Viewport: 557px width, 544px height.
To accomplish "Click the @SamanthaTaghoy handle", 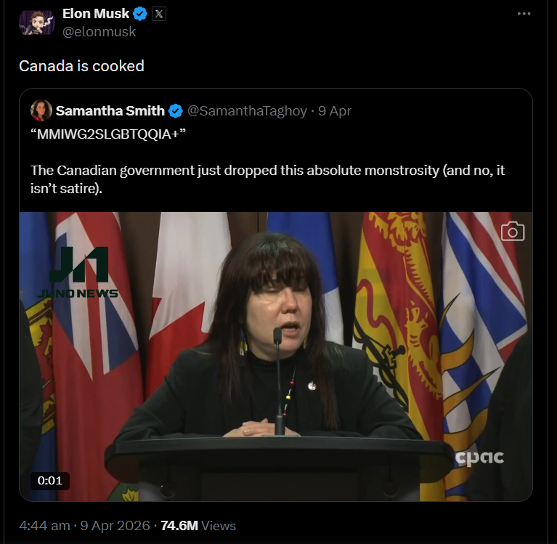I will 247,111.
